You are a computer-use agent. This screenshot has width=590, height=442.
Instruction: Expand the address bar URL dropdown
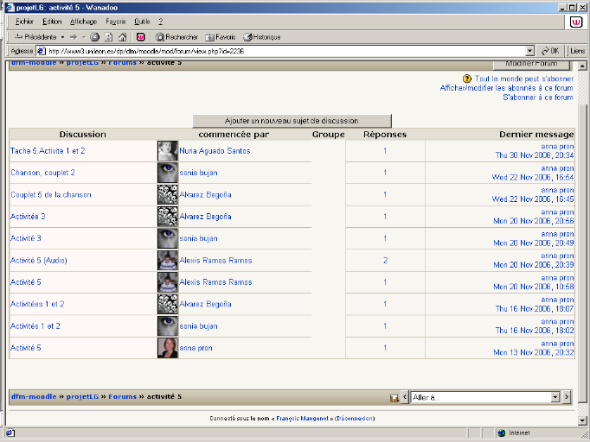coord(530,51)
